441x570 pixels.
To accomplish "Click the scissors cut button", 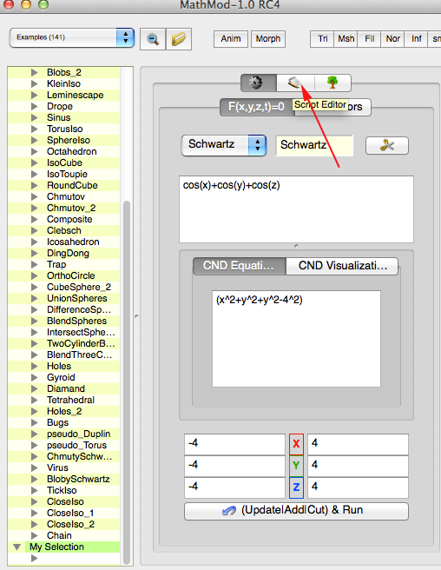I will click(387, 145).
